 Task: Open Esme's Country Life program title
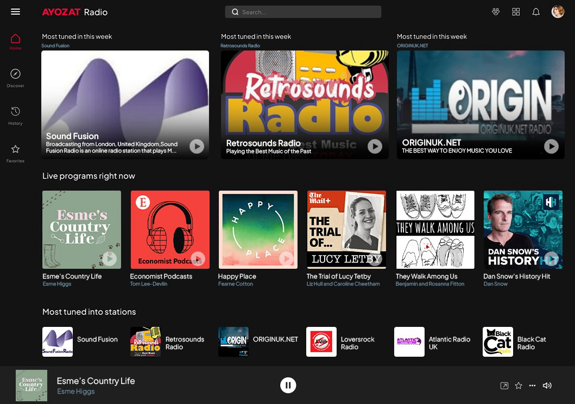tap(72, 276)
